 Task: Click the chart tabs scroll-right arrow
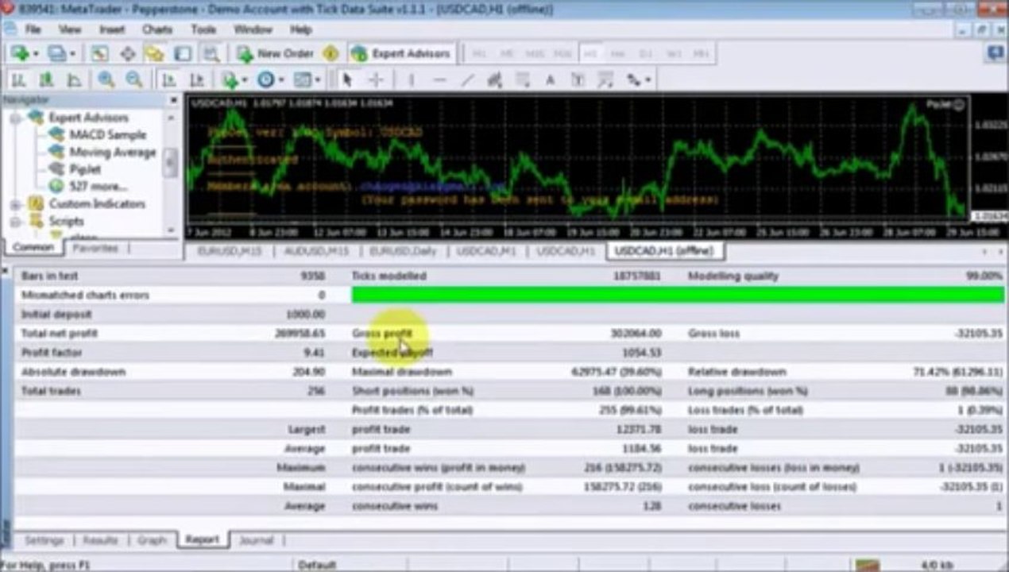point(999,251)
